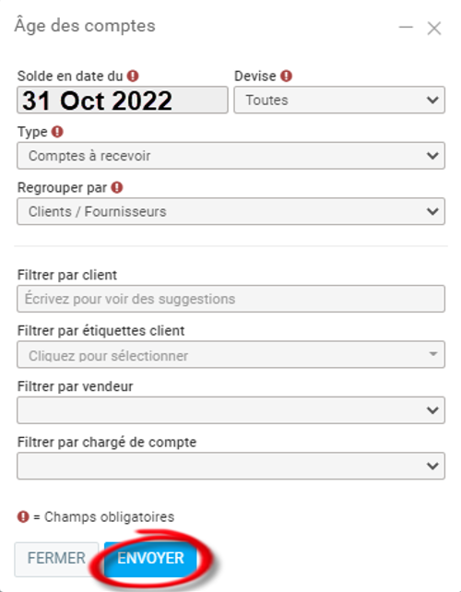Image resolution: width=461 pixels, height=592 pixels.
Task: Click the required-field icon beside Devise
Action: click(286, 76)
